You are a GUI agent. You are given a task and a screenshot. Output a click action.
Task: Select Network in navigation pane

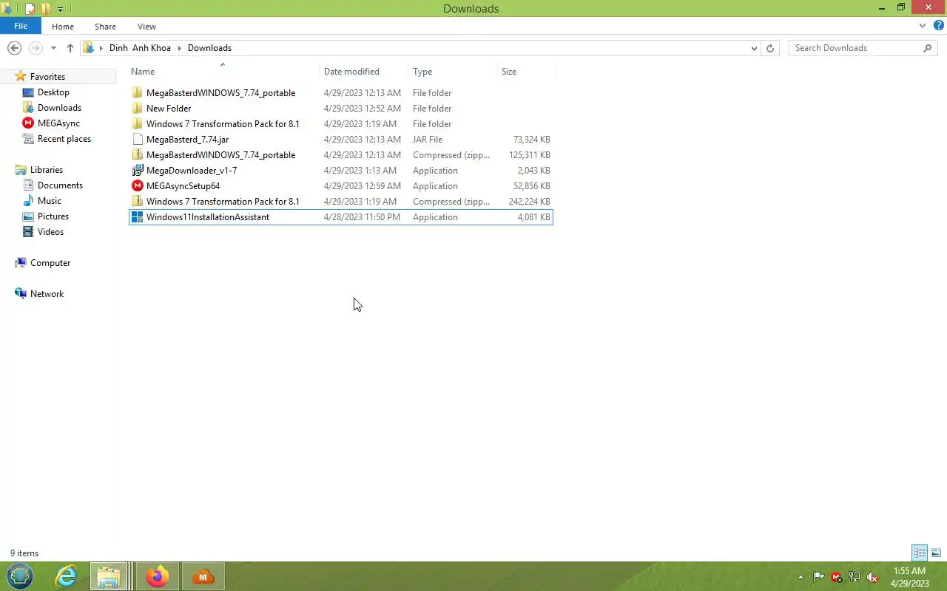tap(47, 294)
